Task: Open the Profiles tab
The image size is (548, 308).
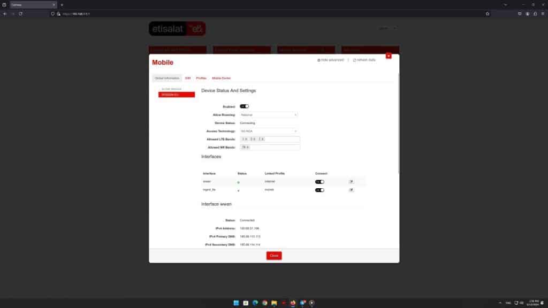Action: [201, 78]
